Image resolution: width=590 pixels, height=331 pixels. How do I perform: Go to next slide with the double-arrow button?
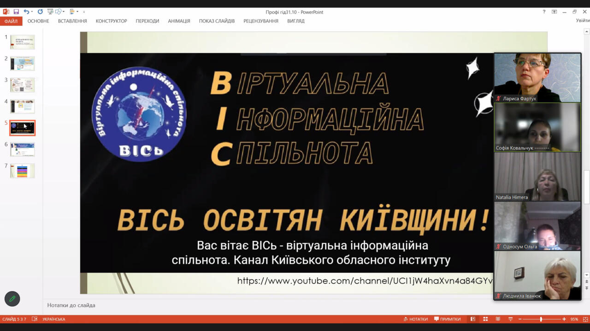(x=587, y=288)
